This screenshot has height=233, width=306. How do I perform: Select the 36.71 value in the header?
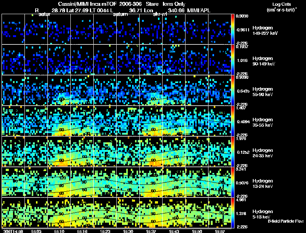[135, 10]
